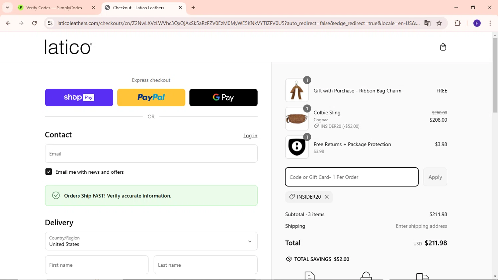The image size is (498, 280).
Task: Open the Chrome three-dot menu
Action: coord(490,23)
